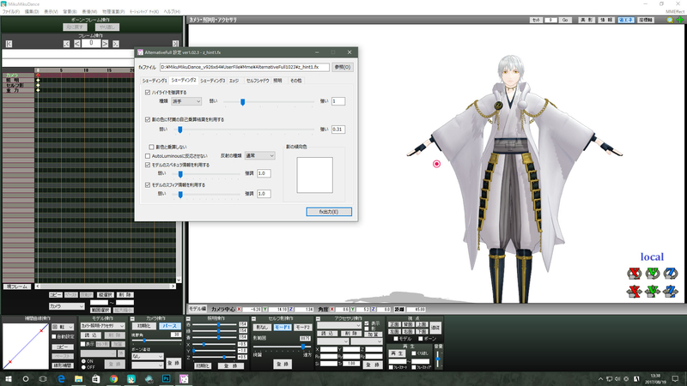Click fx出力(E) button
The height and width of the screenshot is (386, 687).
pos(329,212)
